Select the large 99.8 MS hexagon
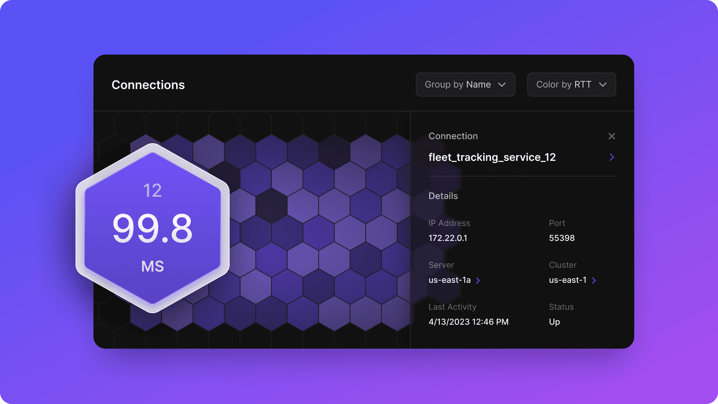Screen dimensions: 718x404 click(x=153, y=228)
